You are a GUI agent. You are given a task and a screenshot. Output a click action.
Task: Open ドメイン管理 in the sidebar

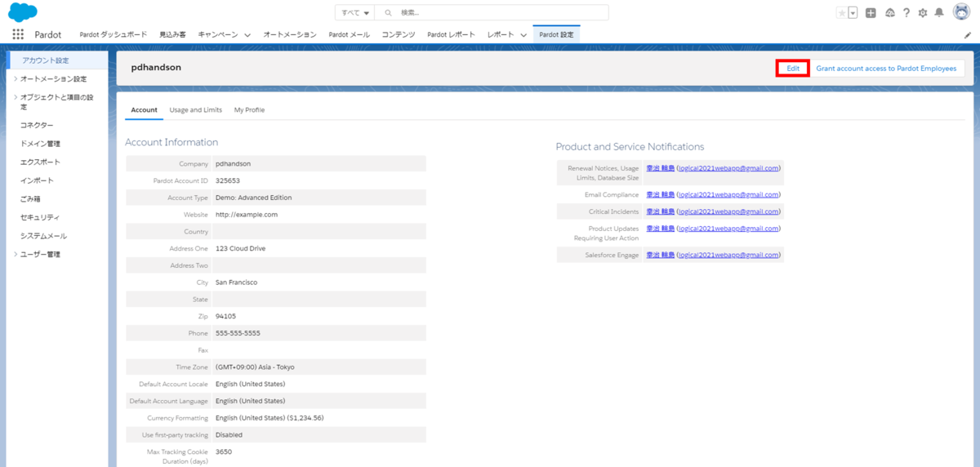click(40, 144)
